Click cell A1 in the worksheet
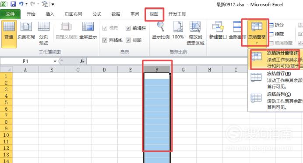Image resolution: width=303 pixels, height=163 pixels. click(x=25, y=76)
